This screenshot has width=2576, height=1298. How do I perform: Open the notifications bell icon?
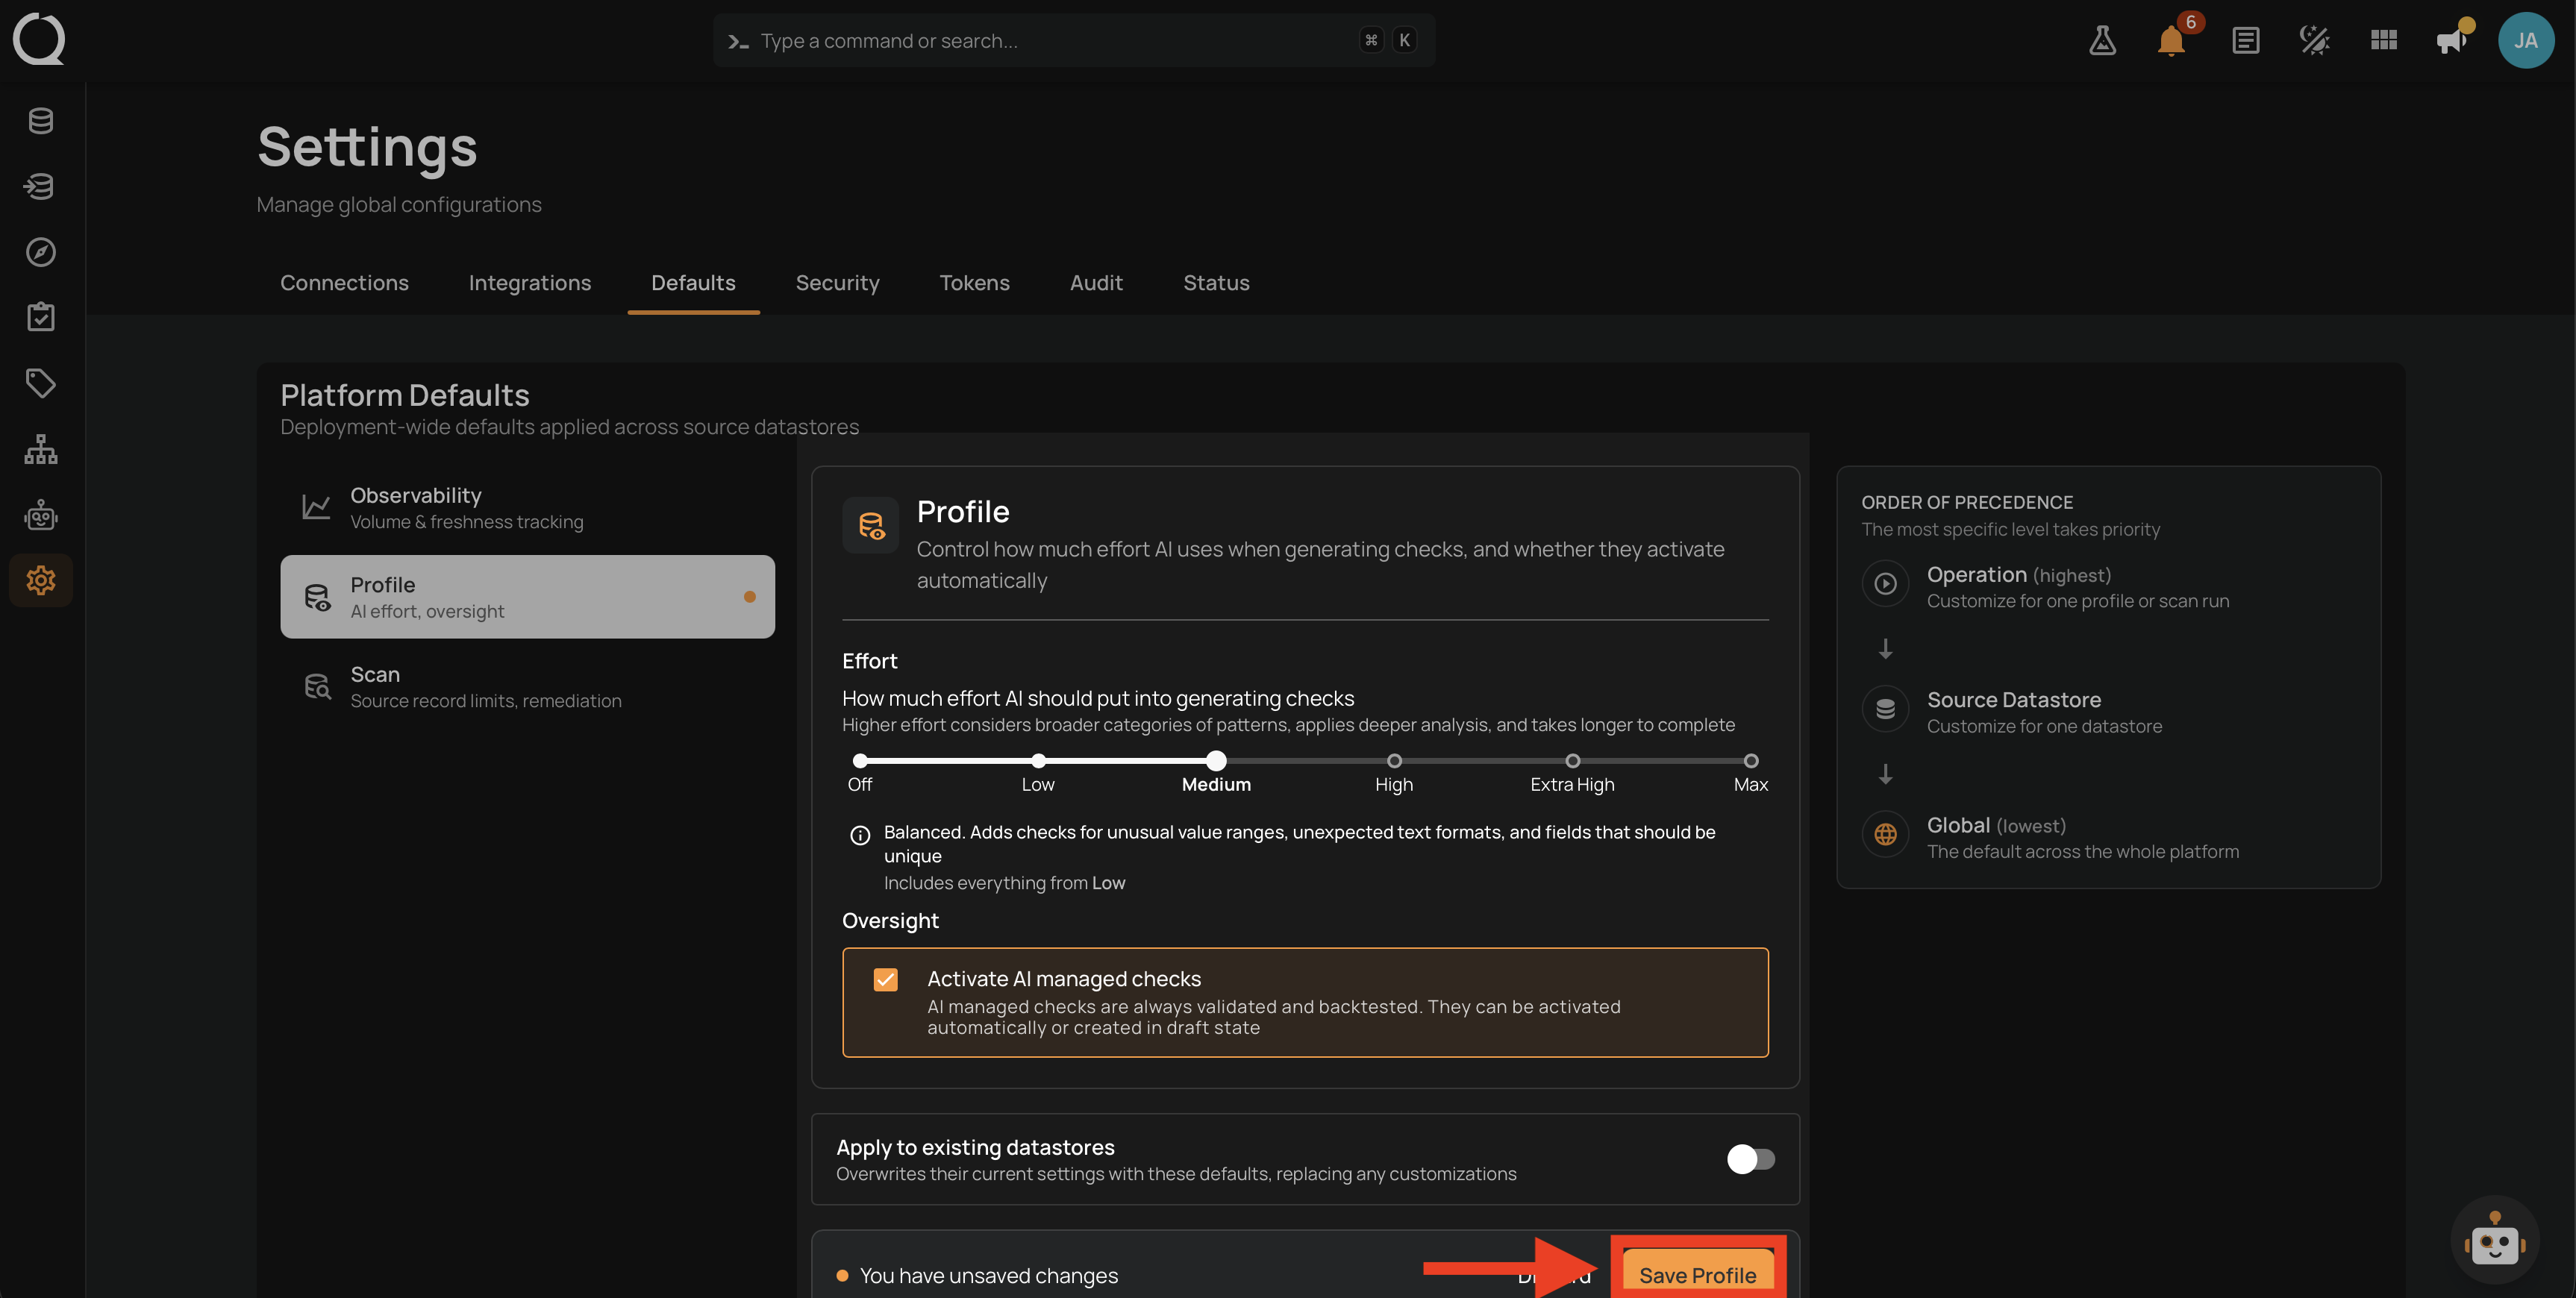pyautogui.click(x=2171, y=41)
